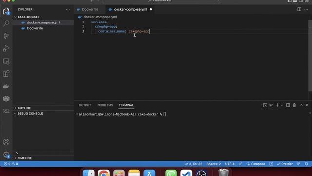
Task: Click the feedback icon in status bar
Action: point(298,164)
